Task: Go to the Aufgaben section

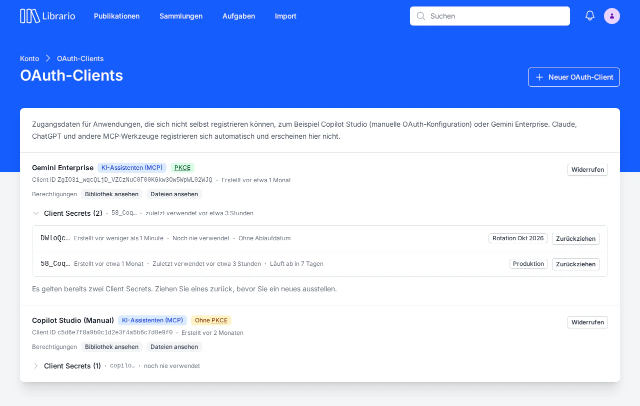Action: pos(238,16)
